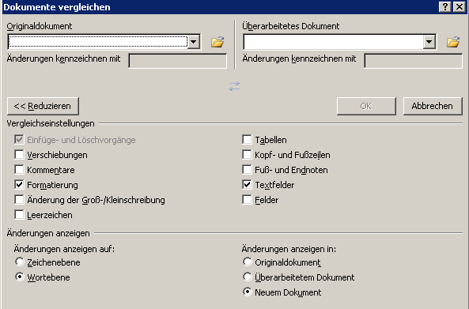The width and height of the screenshot is (469, 309).
Task: Choose Originaldokument radio option for showing changes
Action: pyautogui.click(x=248, y=262)
